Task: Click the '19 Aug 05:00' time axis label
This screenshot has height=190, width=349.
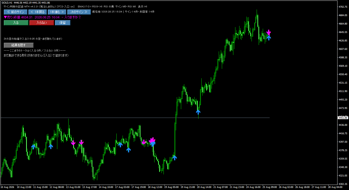Action: tap(171, 187)
